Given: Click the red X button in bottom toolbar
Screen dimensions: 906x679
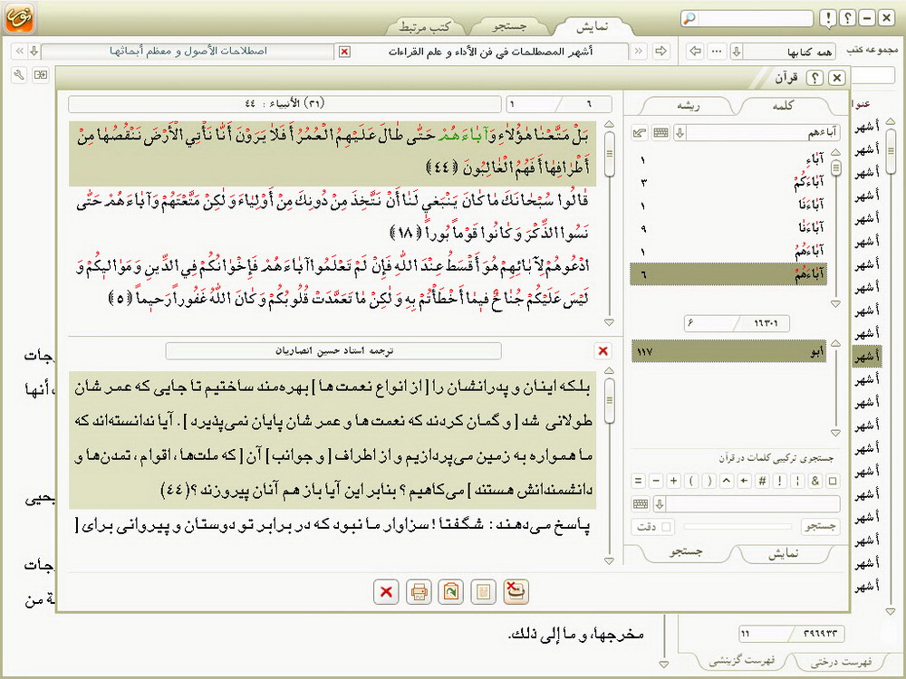Looking at the screenshot, I should (386, 592).
